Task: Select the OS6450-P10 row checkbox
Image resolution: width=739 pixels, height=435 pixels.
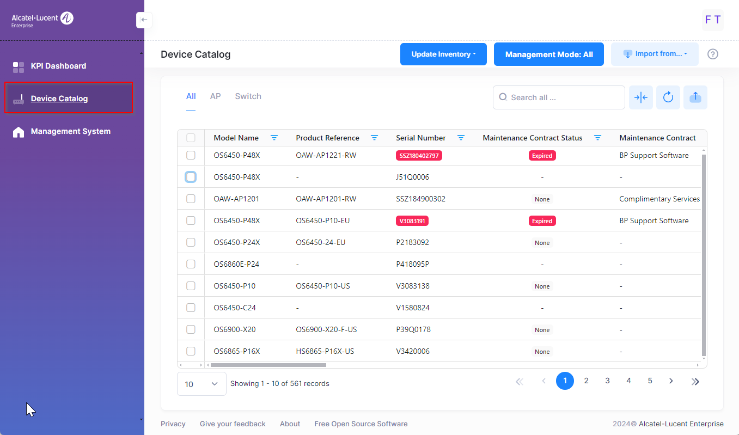Action: click(x=191, y=286)
